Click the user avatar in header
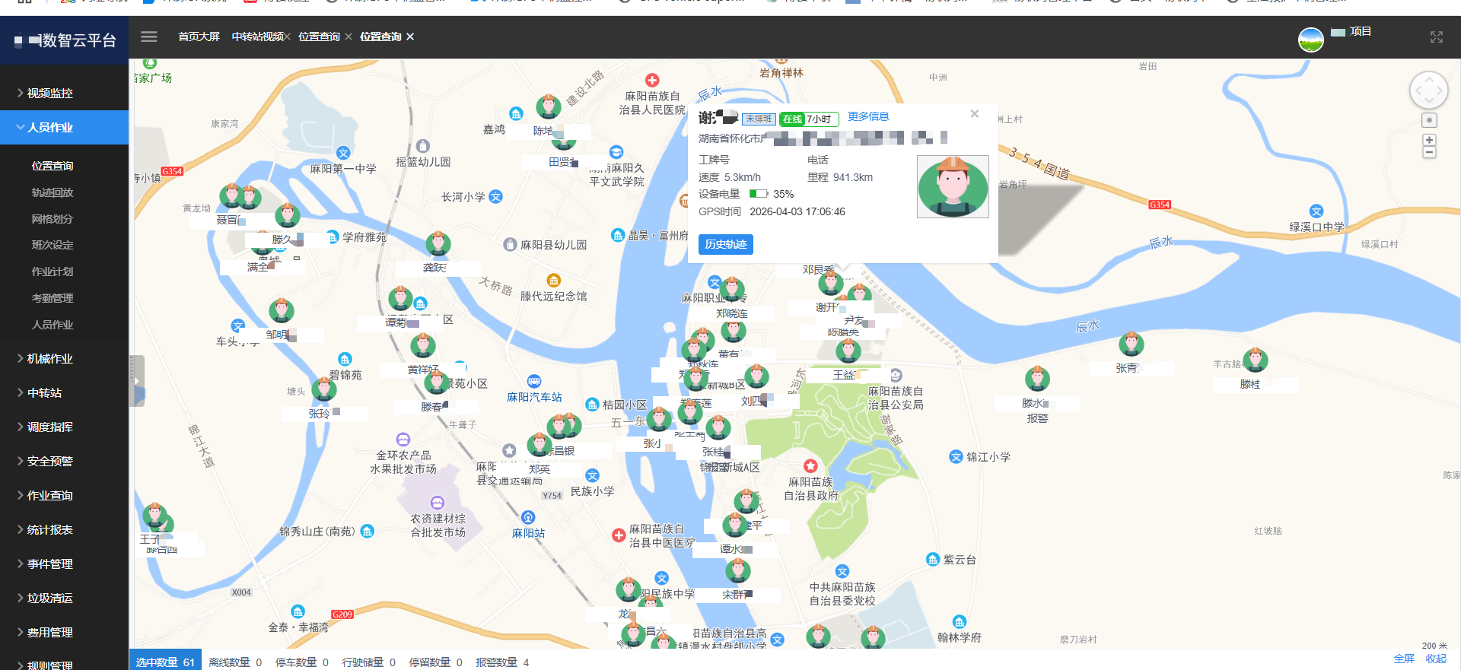This screenshot has width=1461, height=670. (1310, 40)
